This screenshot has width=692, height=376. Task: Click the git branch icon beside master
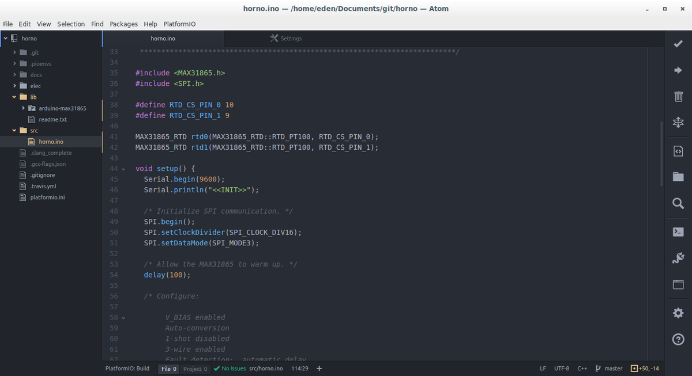pos(598,369)
